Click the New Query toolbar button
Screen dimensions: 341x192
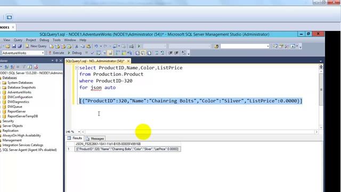click(36, 46)
